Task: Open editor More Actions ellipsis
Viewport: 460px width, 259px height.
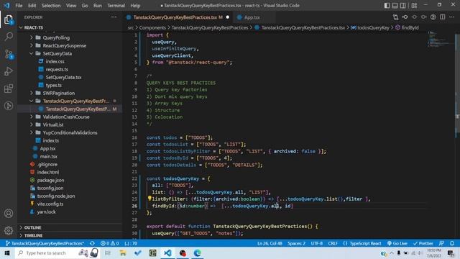Action: pyautogui.click(x=452, y=17)
